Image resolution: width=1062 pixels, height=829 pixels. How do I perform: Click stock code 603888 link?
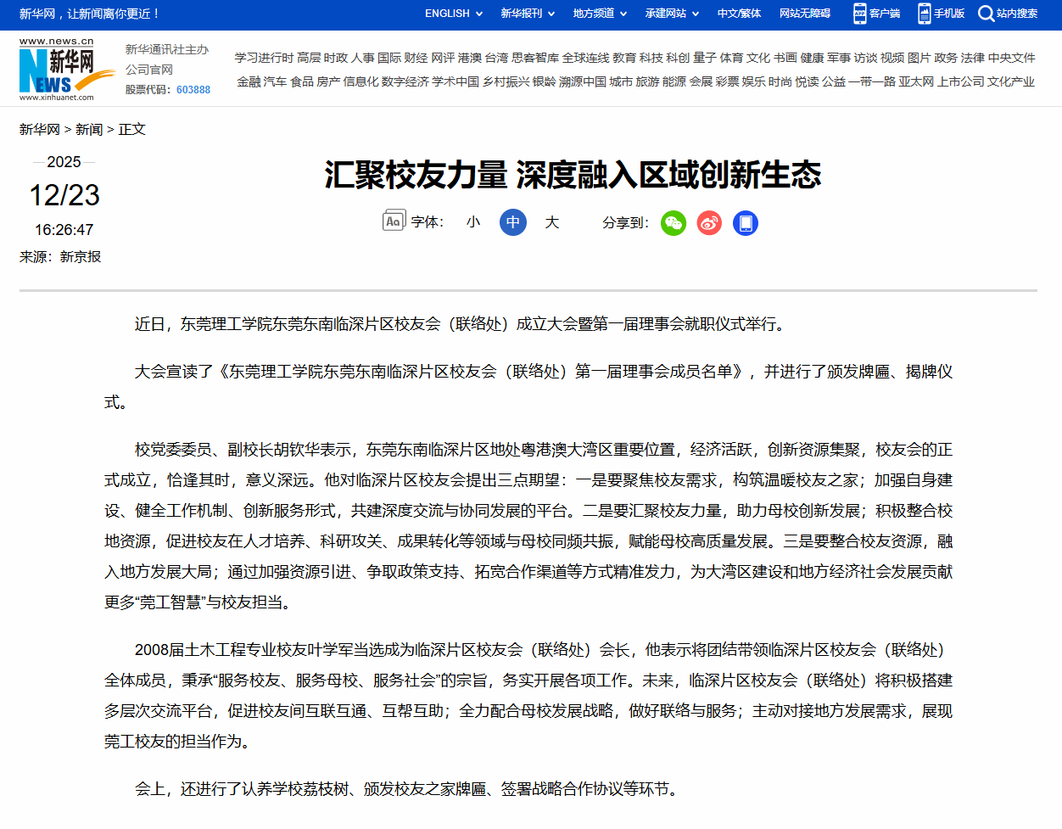193,90
